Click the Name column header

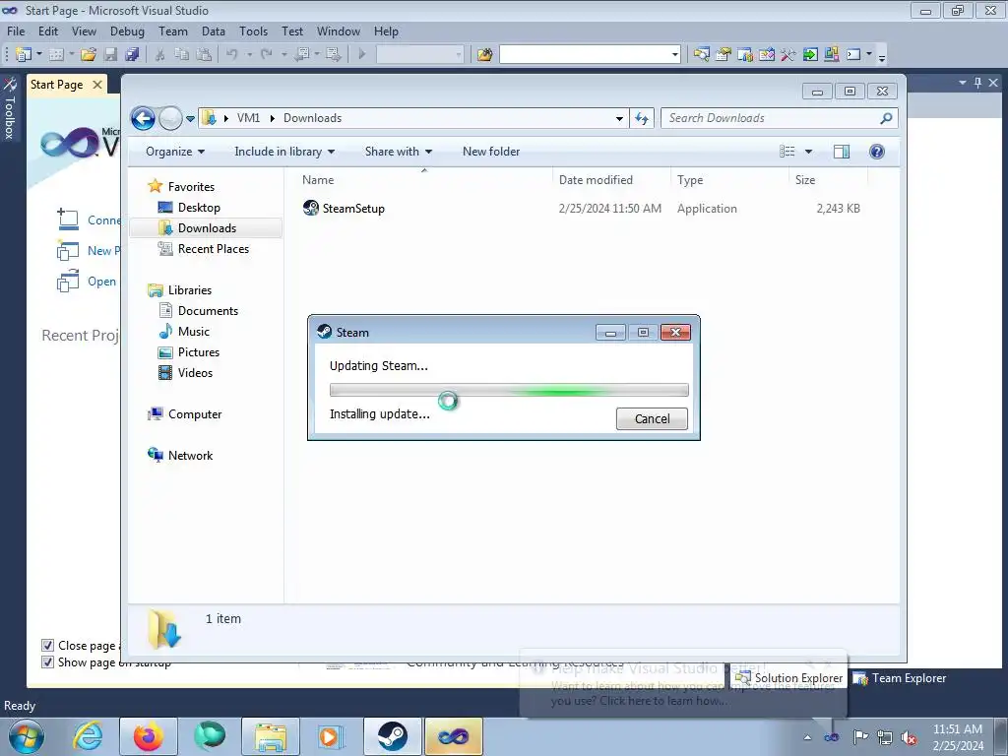coord(423,180)
